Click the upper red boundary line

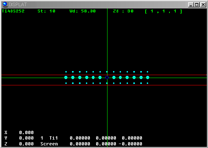click(x=104, y=75)
